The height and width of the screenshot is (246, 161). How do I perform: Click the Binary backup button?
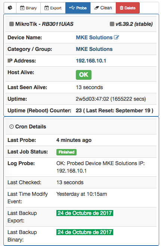(x=28, y=8)
